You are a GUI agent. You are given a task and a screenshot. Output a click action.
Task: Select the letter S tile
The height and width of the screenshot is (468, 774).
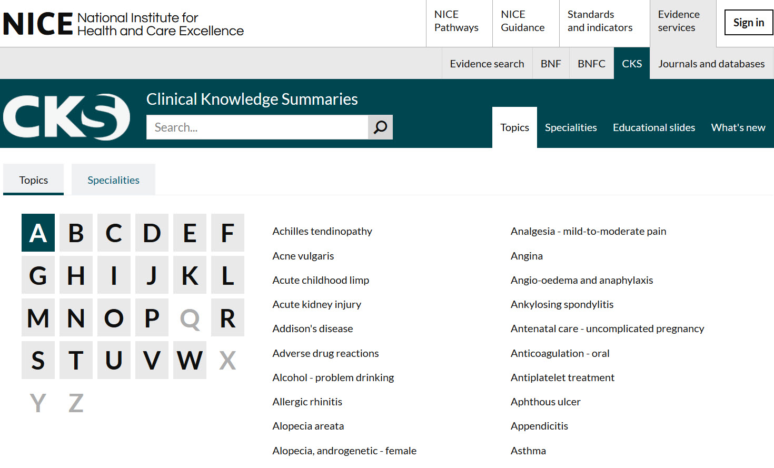click(x=38, y=360)
